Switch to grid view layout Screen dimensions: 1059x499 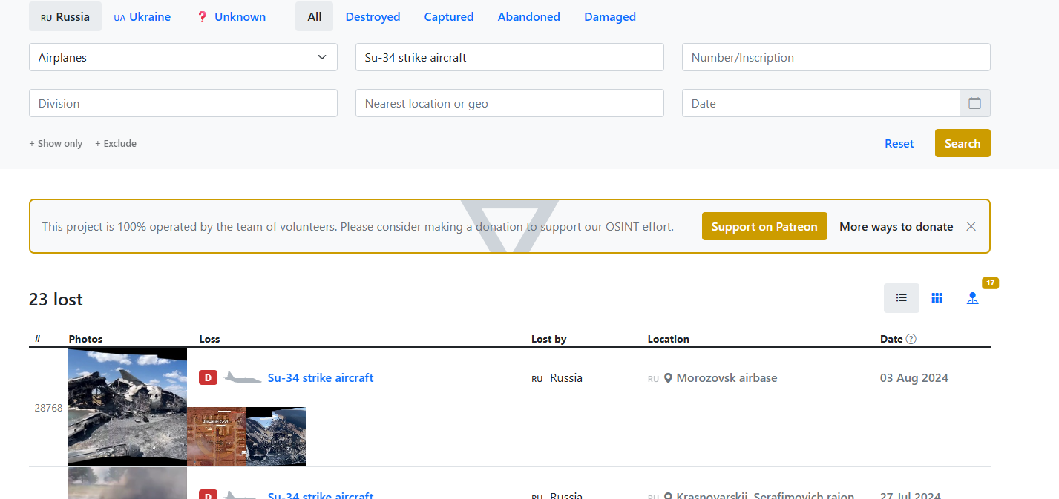(x=937, y=298)
